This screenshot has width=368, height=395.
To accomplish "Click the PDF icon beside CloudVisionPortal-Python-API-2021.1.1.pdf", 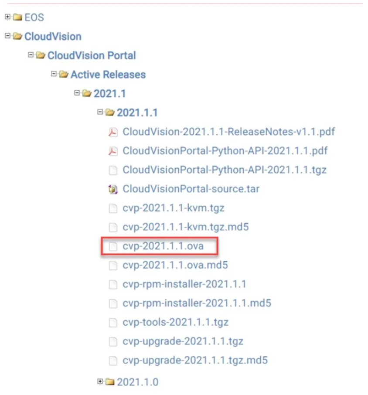I will 114,150.
